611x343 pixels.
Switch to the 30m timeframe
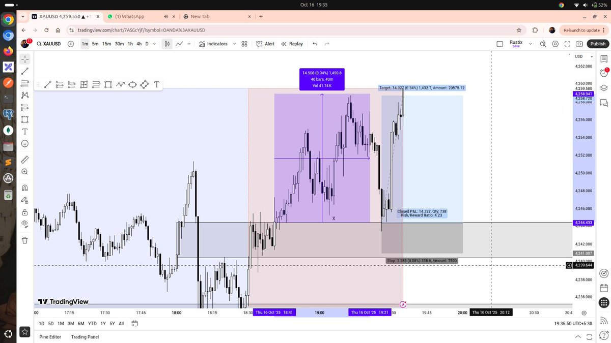coord(119,44)
